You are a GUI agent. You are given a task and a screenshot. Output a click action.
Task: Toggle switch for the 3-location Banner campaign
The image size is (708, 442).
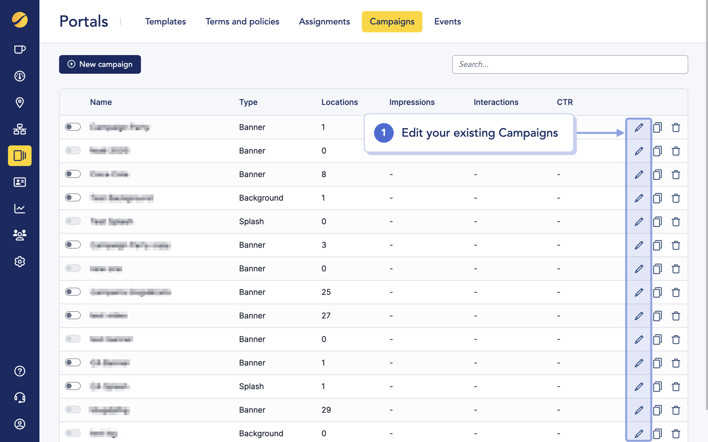pos(73,245)
